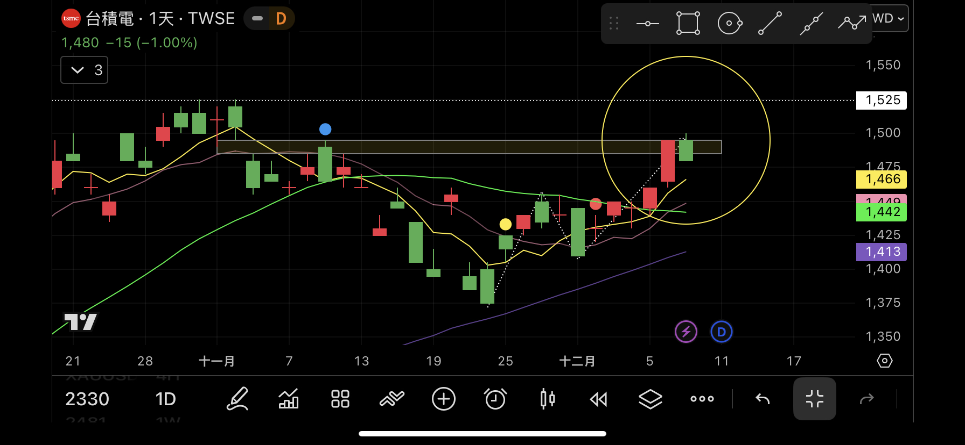Create an alert with alarm clock icon
Image resolution: width=965 pixels, height=445 pixels.
point(495,399)
